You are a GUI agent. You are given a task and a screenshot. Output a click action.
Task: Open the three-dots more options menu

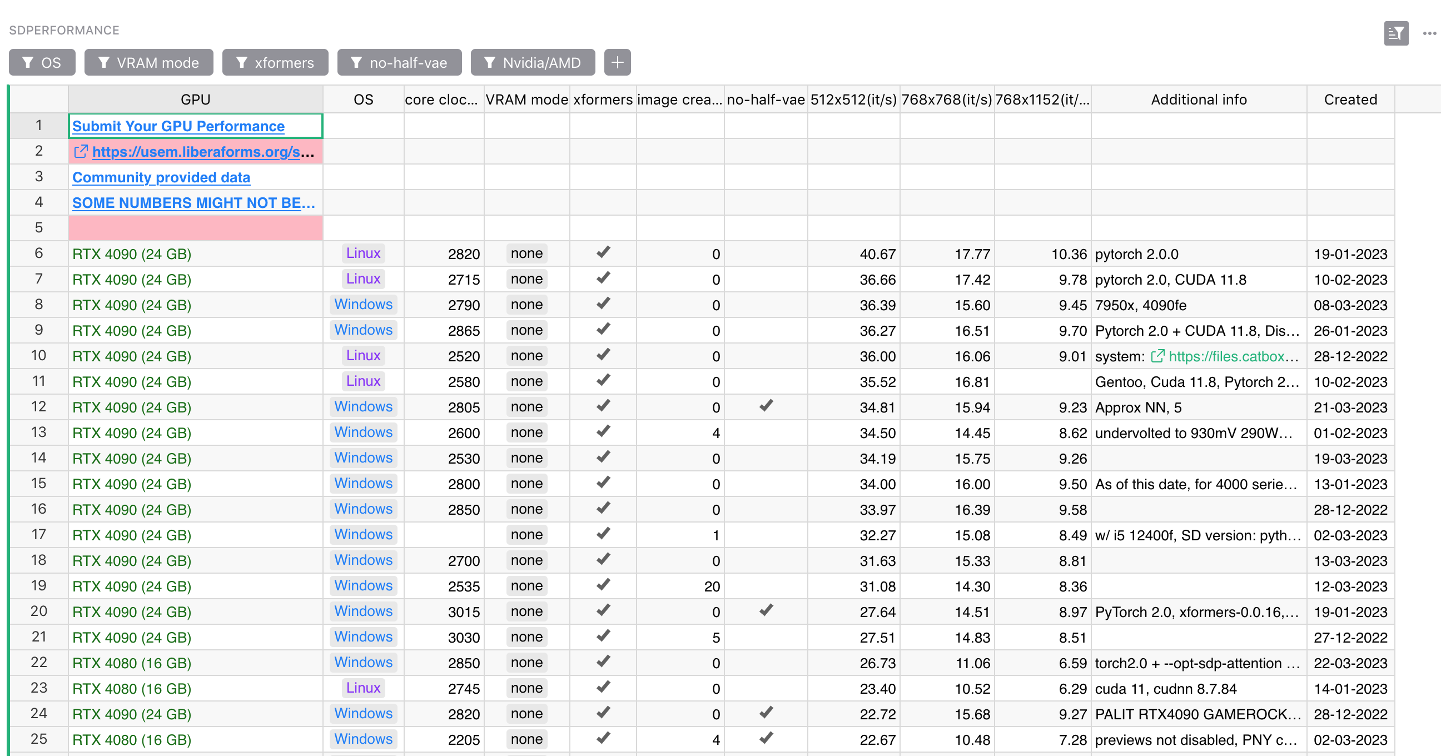1430,33
